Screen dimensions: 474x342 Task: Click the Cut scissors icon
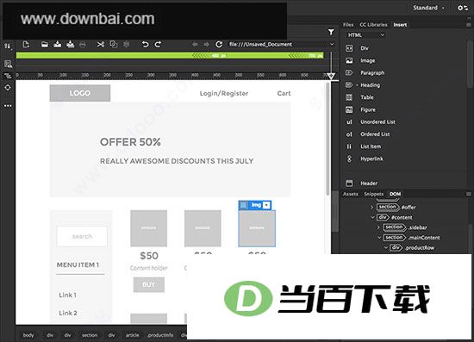point(101,45)
